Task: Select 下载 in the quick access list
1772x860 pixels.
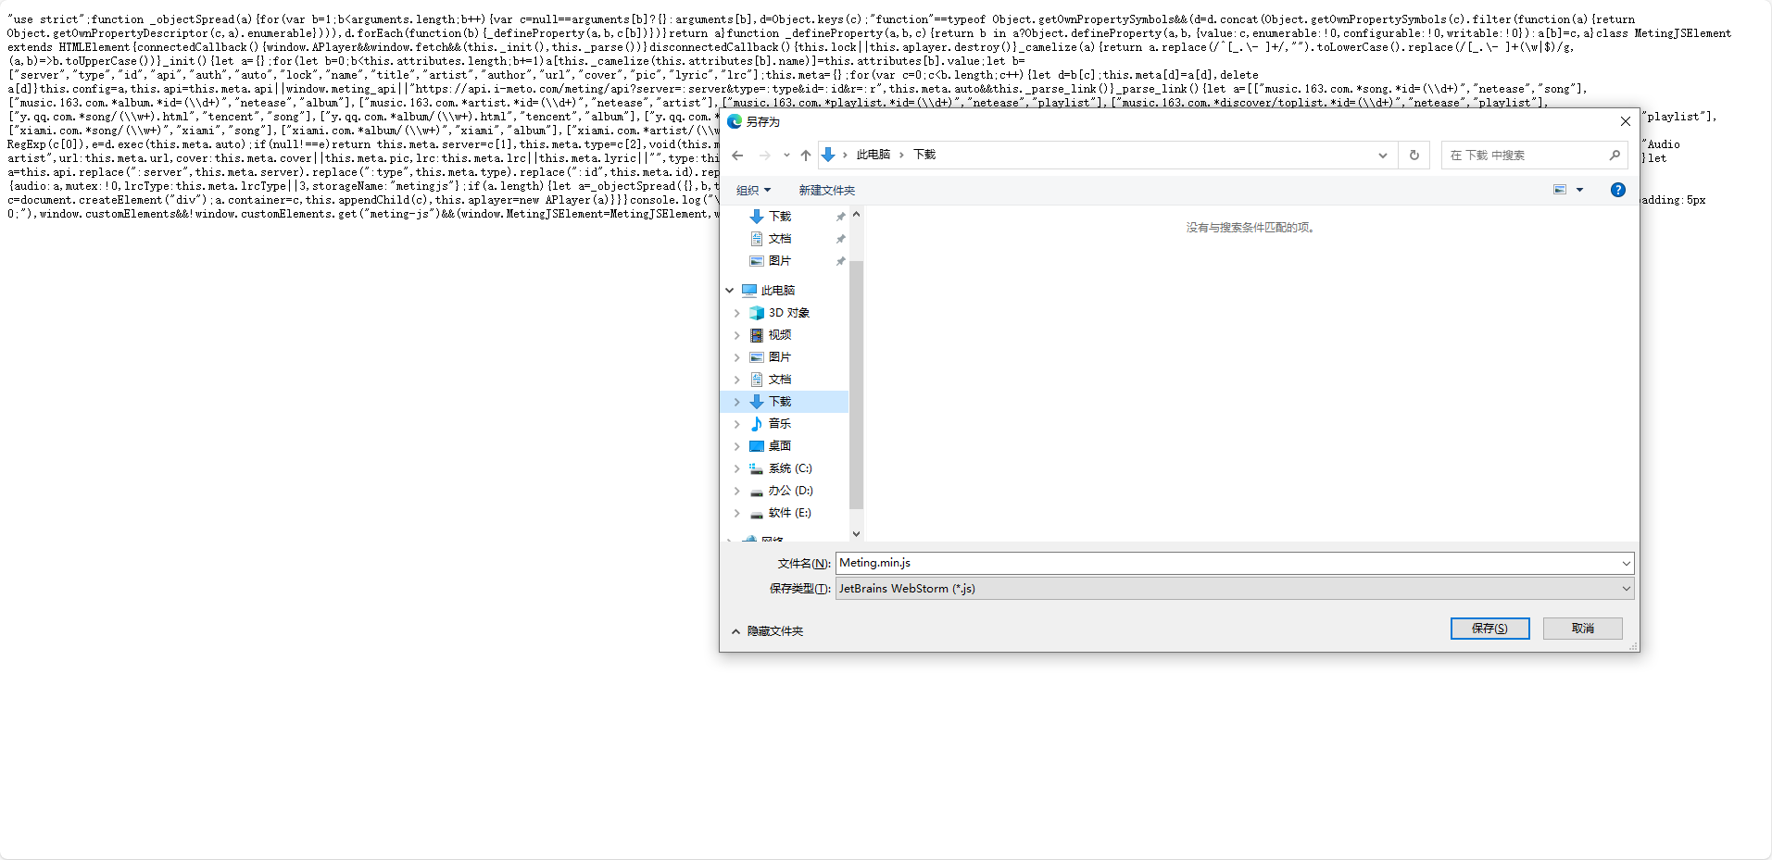Action: click(780, 217)
